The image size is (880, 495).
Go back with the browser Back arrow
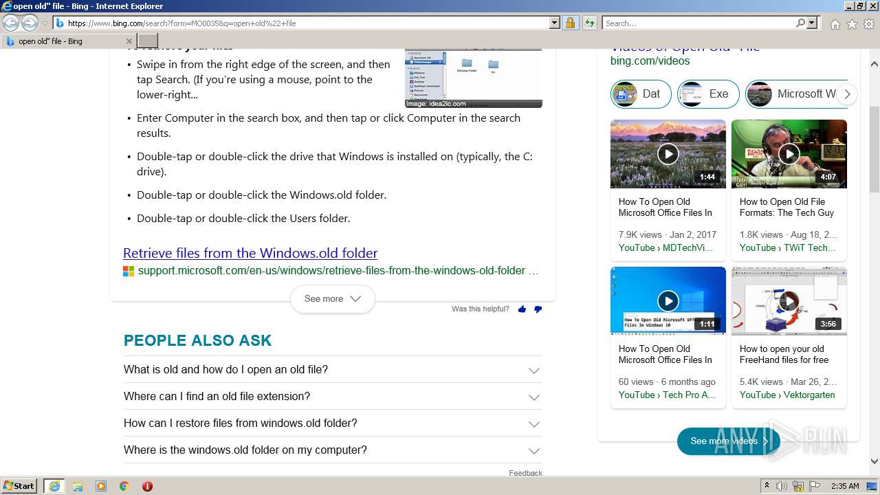coord(10,23)
